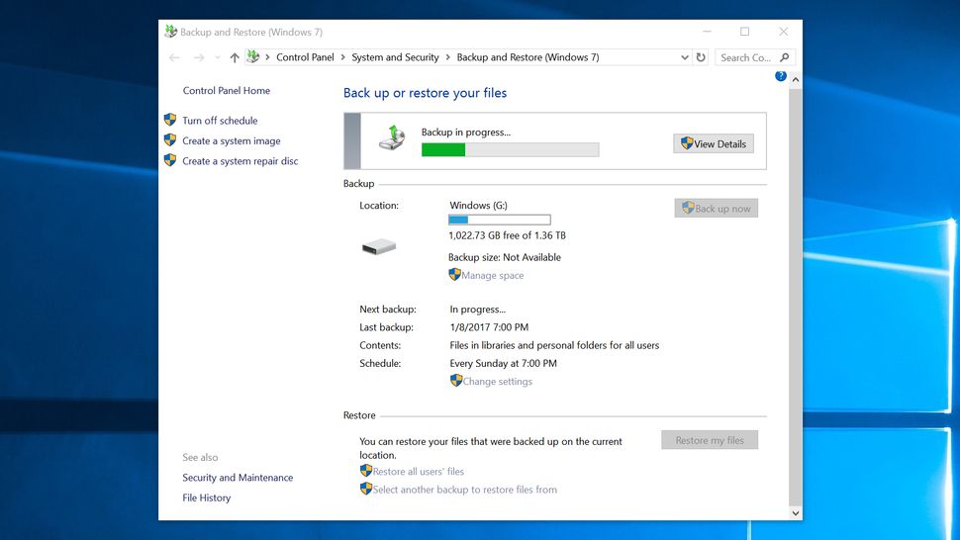Click the 'Back up or restore your files' heading
The height and width of the screenshot is (540, 960).
(x=425, y=93)
